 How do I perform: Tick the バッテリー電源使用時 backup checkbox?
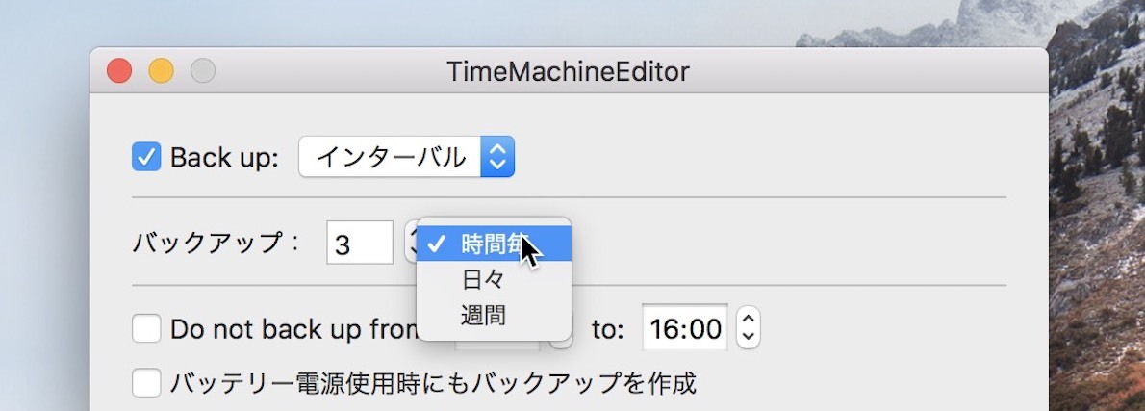tap(146, 383)
